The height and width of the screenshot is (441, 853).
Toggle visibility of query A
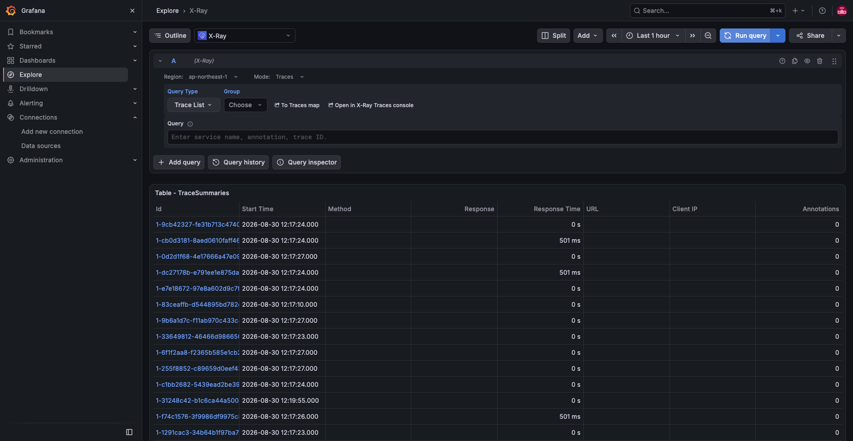click(x=807, y=61)
